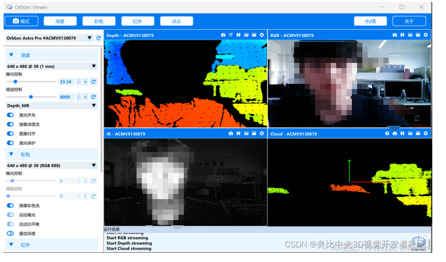Close the Depth view panel

pyautogui.click(x=262, y=35)
